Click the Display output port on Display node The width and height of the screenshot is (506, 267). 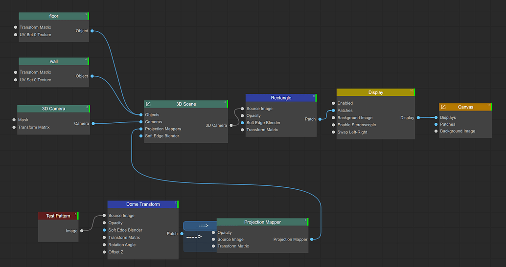click(x=418, y=118)
